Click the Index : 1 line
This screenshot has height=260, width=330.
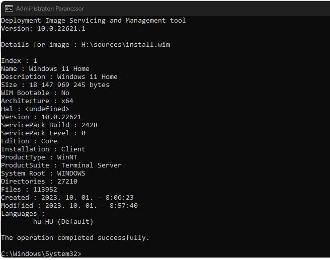click(19, 61)
